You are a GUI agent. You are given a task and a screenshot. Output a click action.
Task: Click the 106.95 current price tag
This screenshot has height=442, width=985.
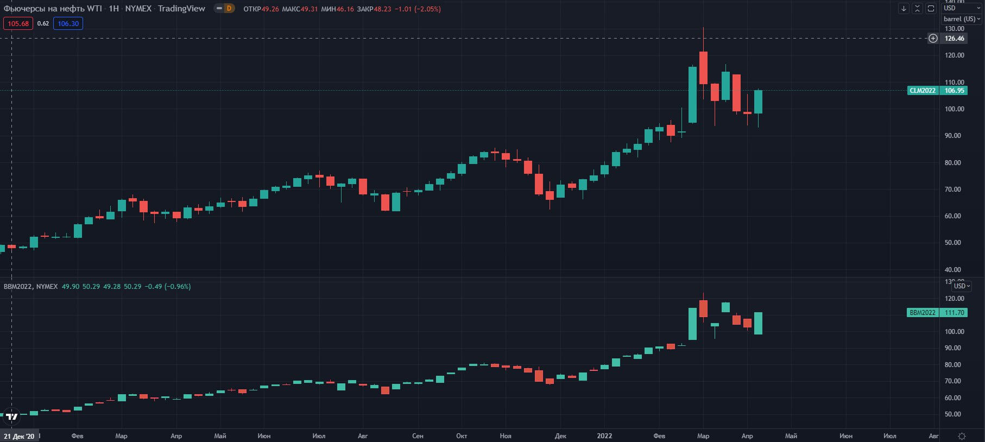[954, 91]
